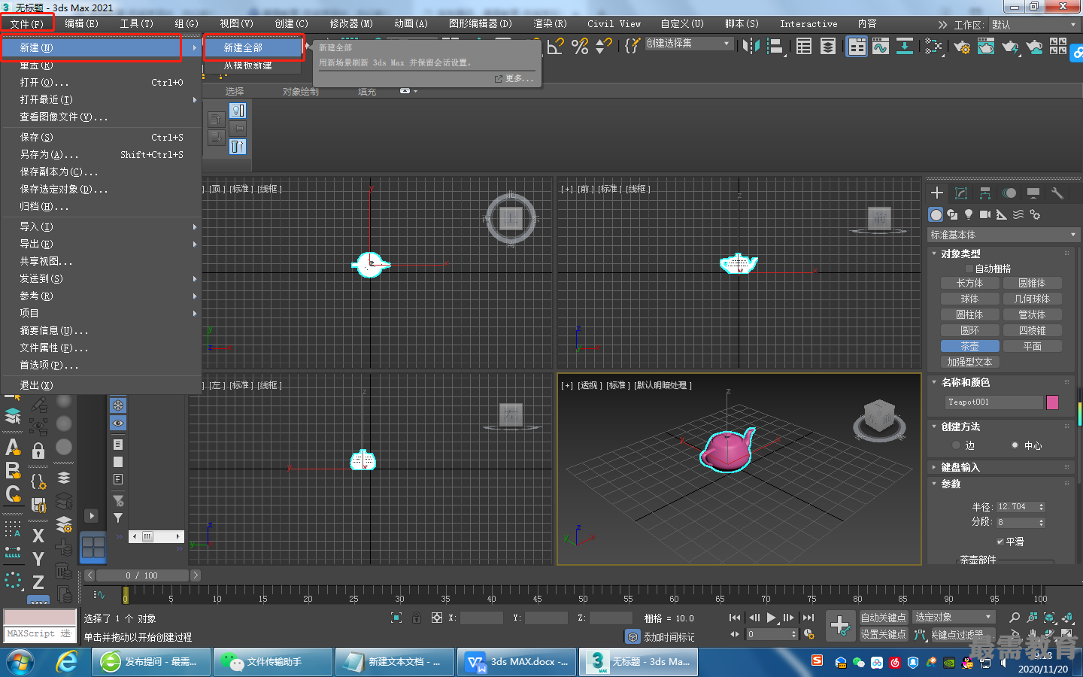Collapse the Name and Color rollout
Screen dimensions: 1083x677
click(965, 382)
